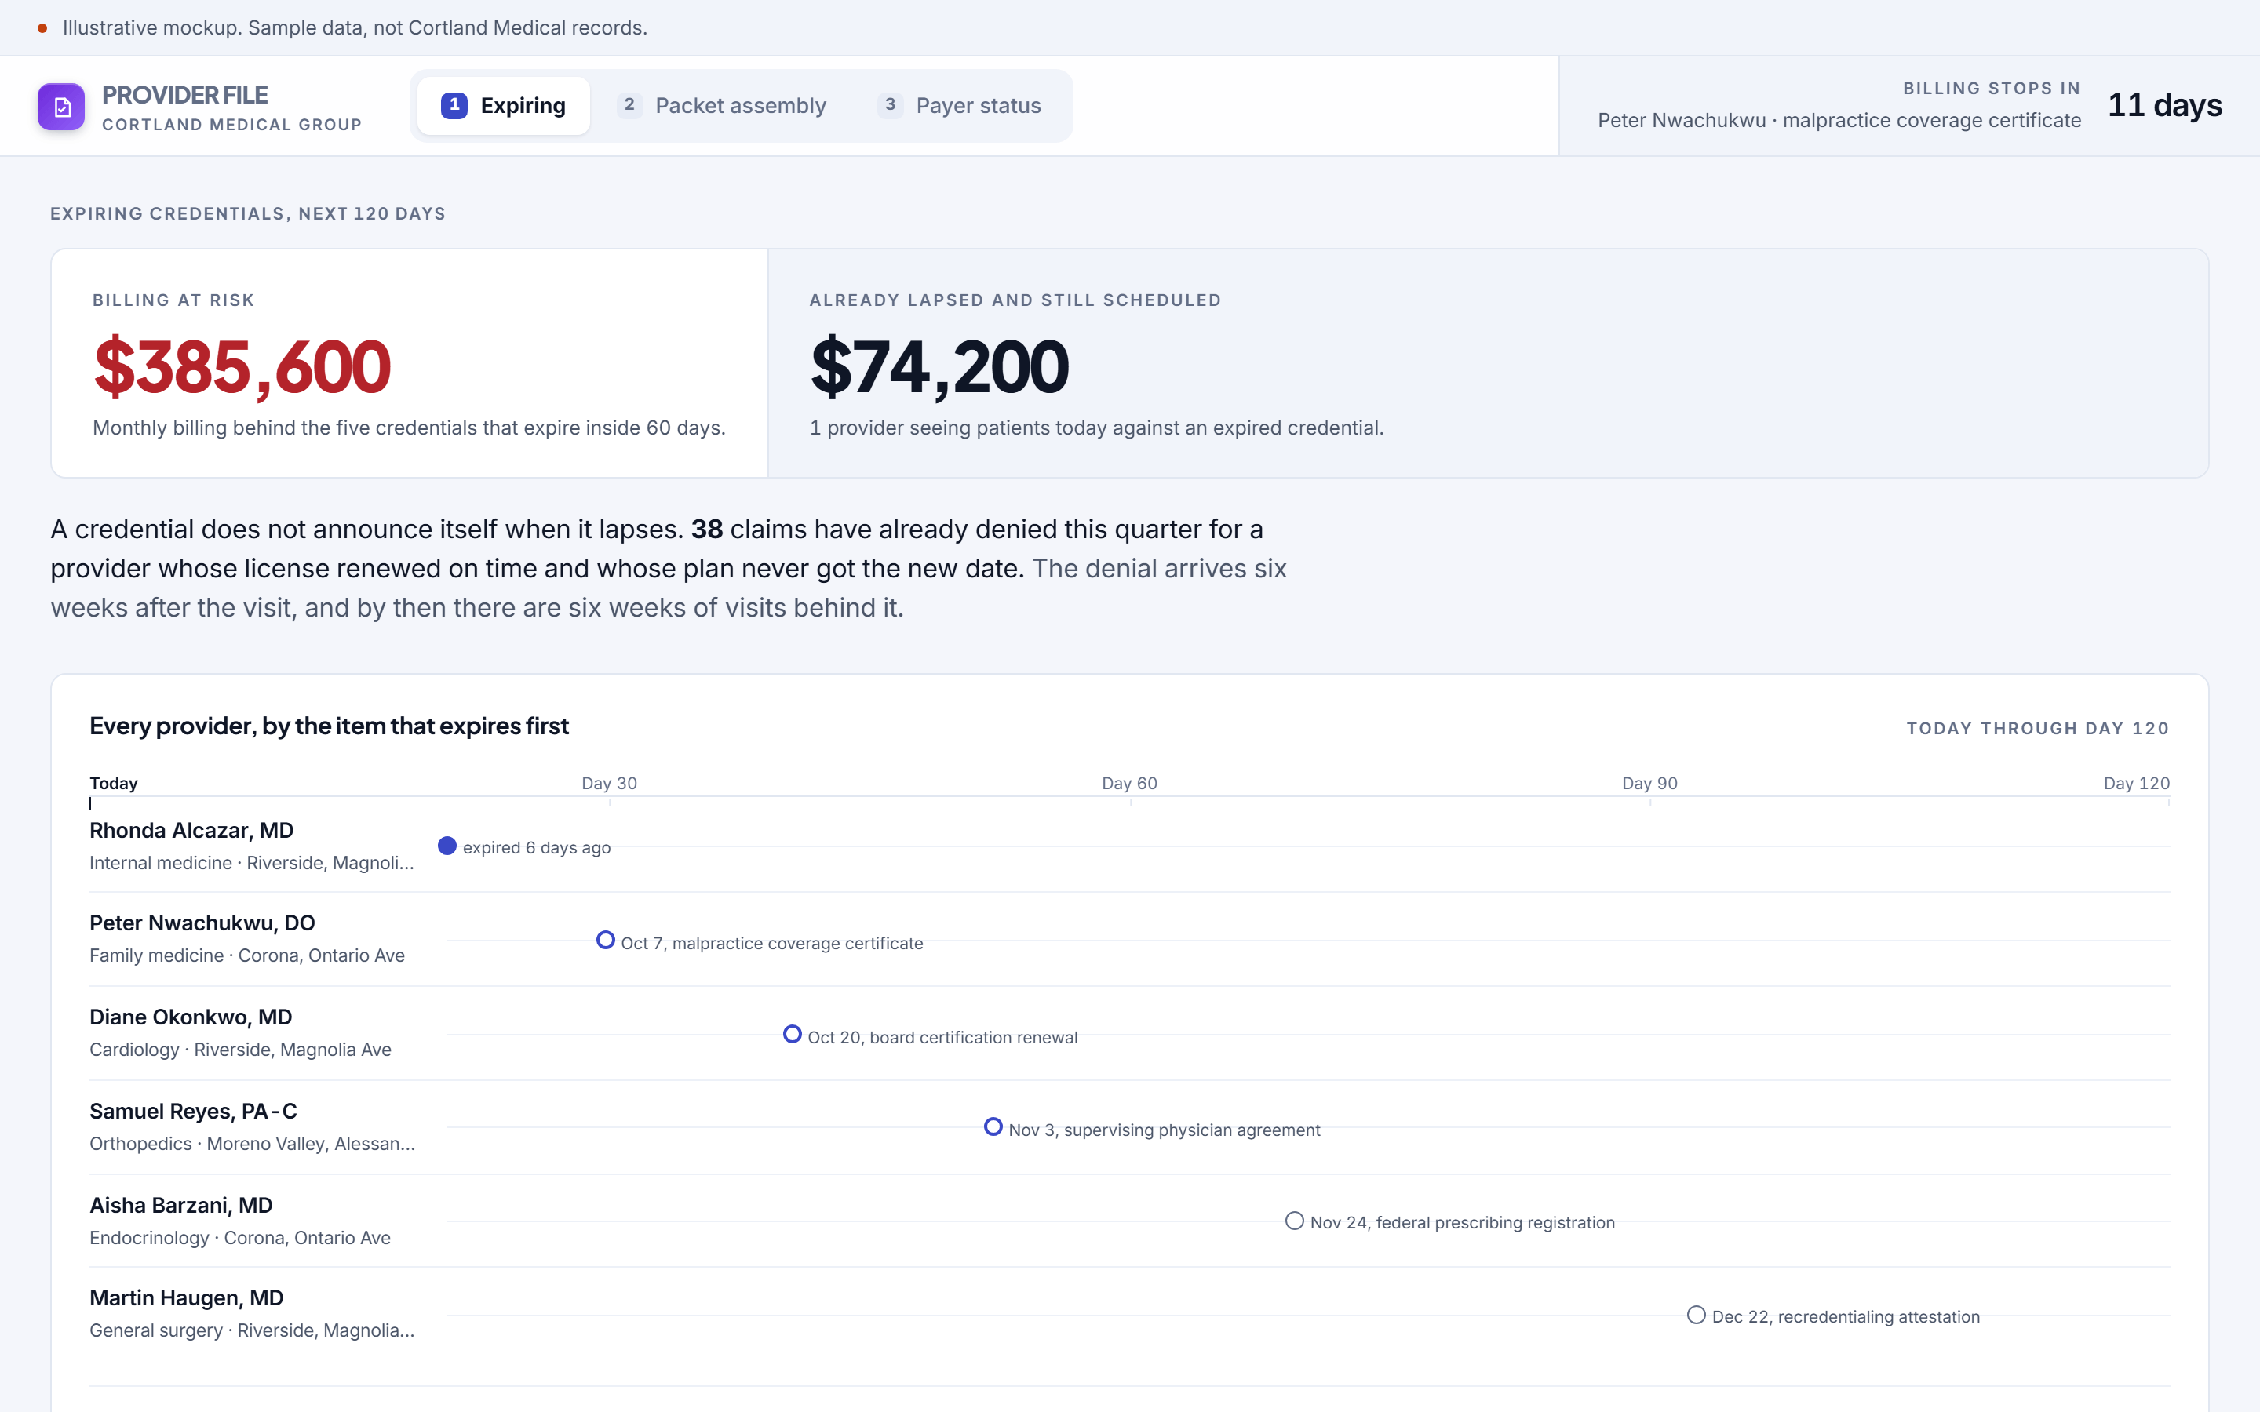Click 'Family medicine · Corona, Ontario Ave' subtitle
2260x1412 pixels.
[247, 955]
